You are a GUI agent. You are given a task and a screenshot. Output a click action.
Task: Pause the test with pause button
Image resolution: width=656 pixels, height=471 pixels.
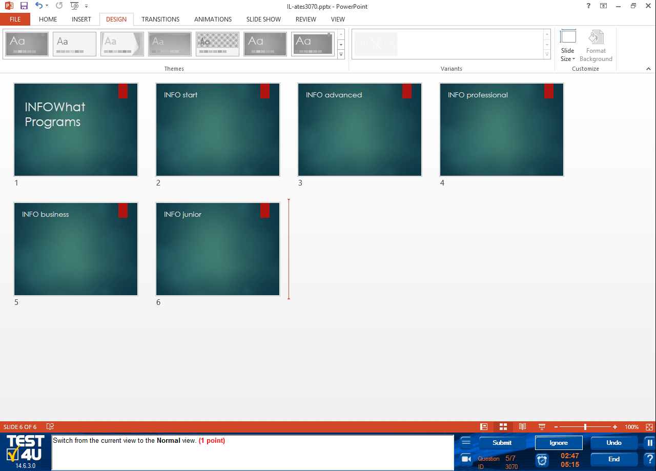click(x=649, y=443)
